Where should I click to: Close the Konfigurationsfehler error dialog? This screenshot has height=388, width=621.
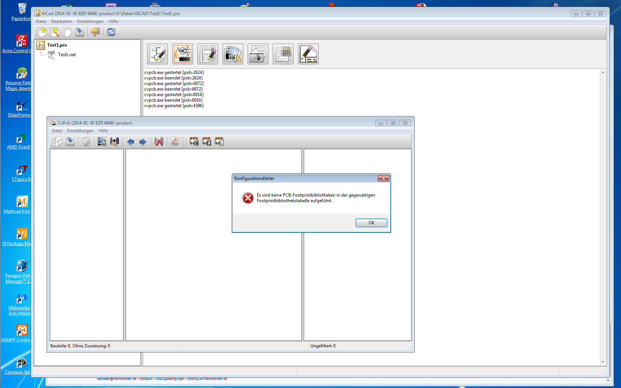(383, 178)
